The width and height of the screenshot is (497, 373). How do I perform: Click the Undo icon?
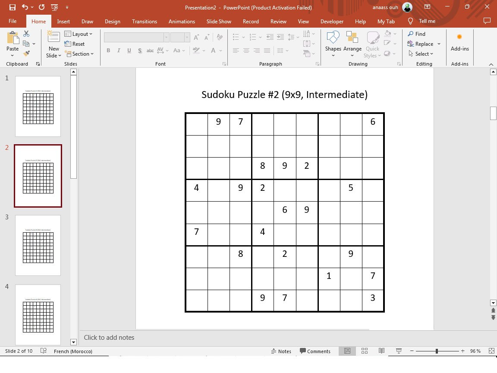point(25,7)
